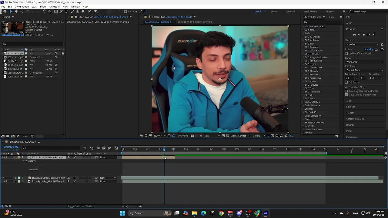
Task: Select the Hand tool
Action: click(x=16, y=11)
